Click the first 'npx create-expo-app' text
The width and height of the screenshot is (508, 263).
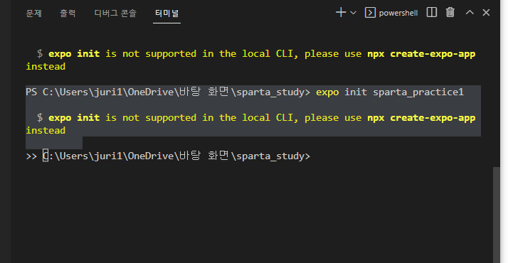(x=421, y=54)
